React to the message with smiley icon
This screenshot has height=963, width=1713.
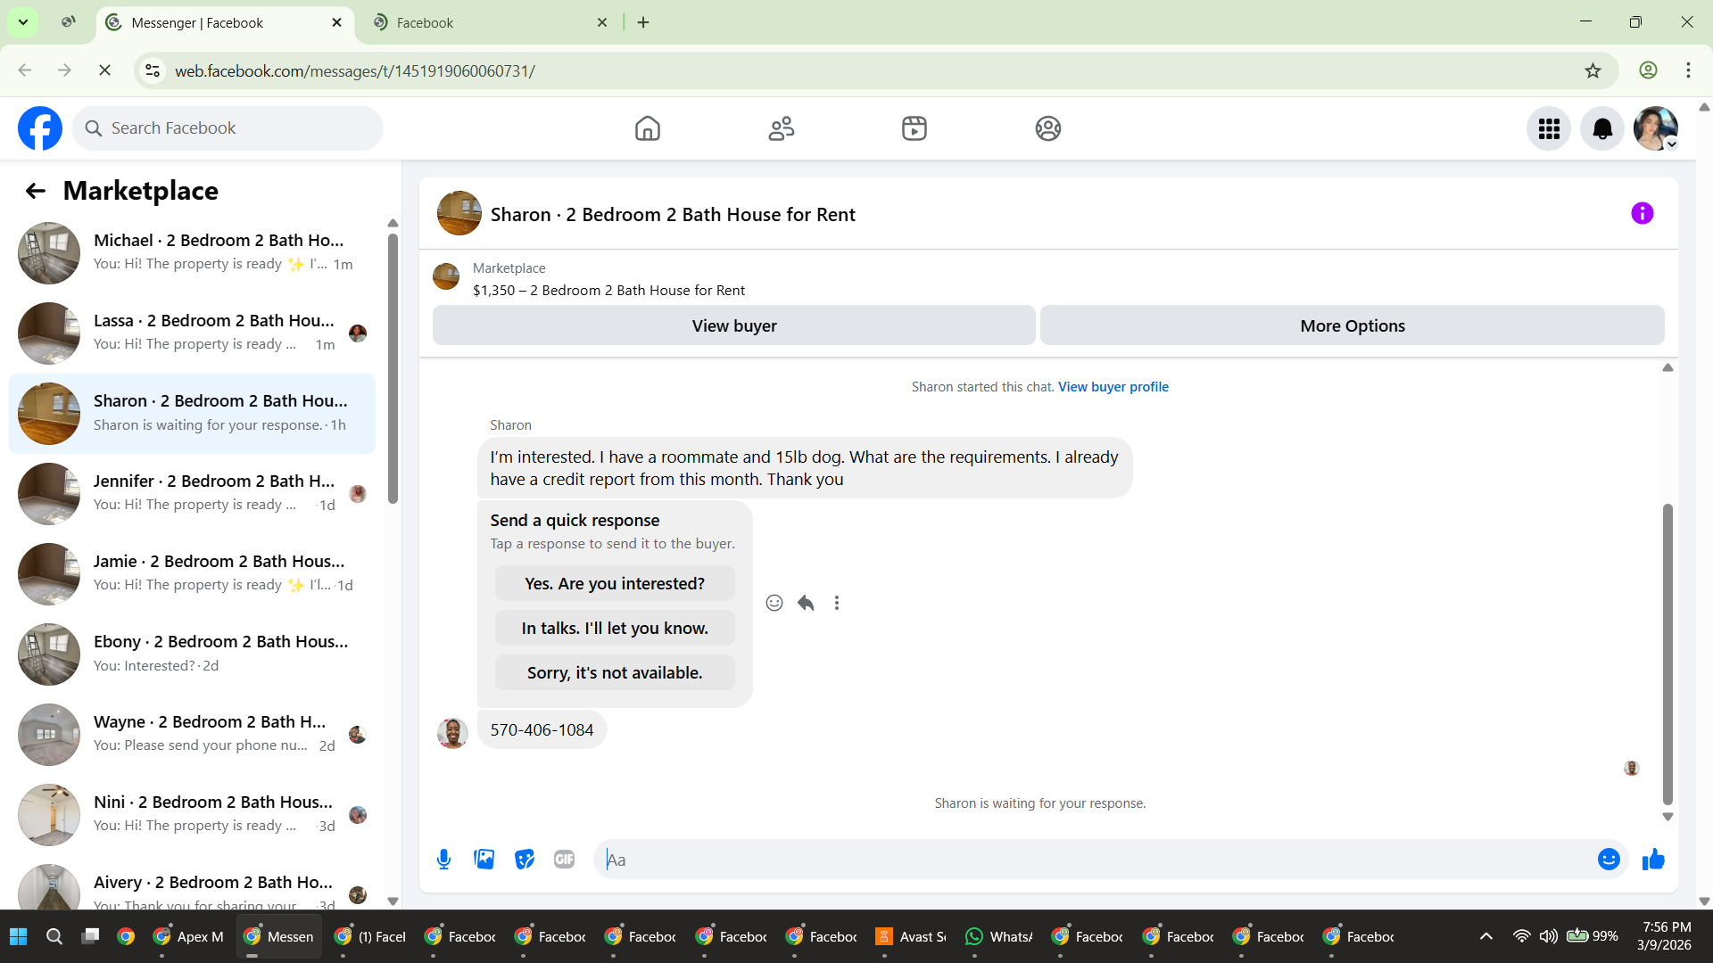(774, 603)
